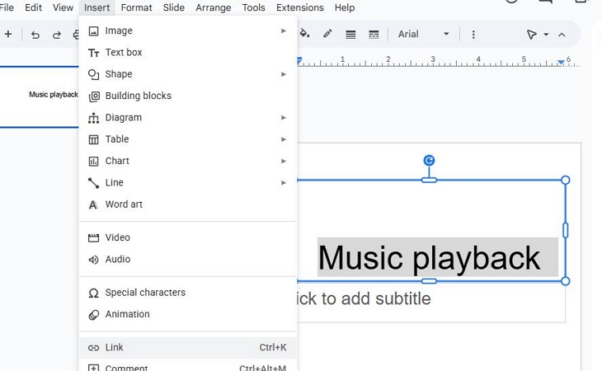Expand the Diagram submenu arrow

tap(284, 117)
